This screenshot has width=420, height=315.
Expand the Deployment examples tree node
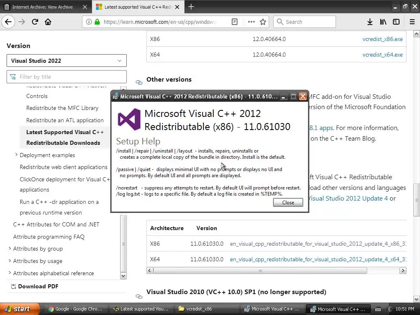(x=16, y=155)
